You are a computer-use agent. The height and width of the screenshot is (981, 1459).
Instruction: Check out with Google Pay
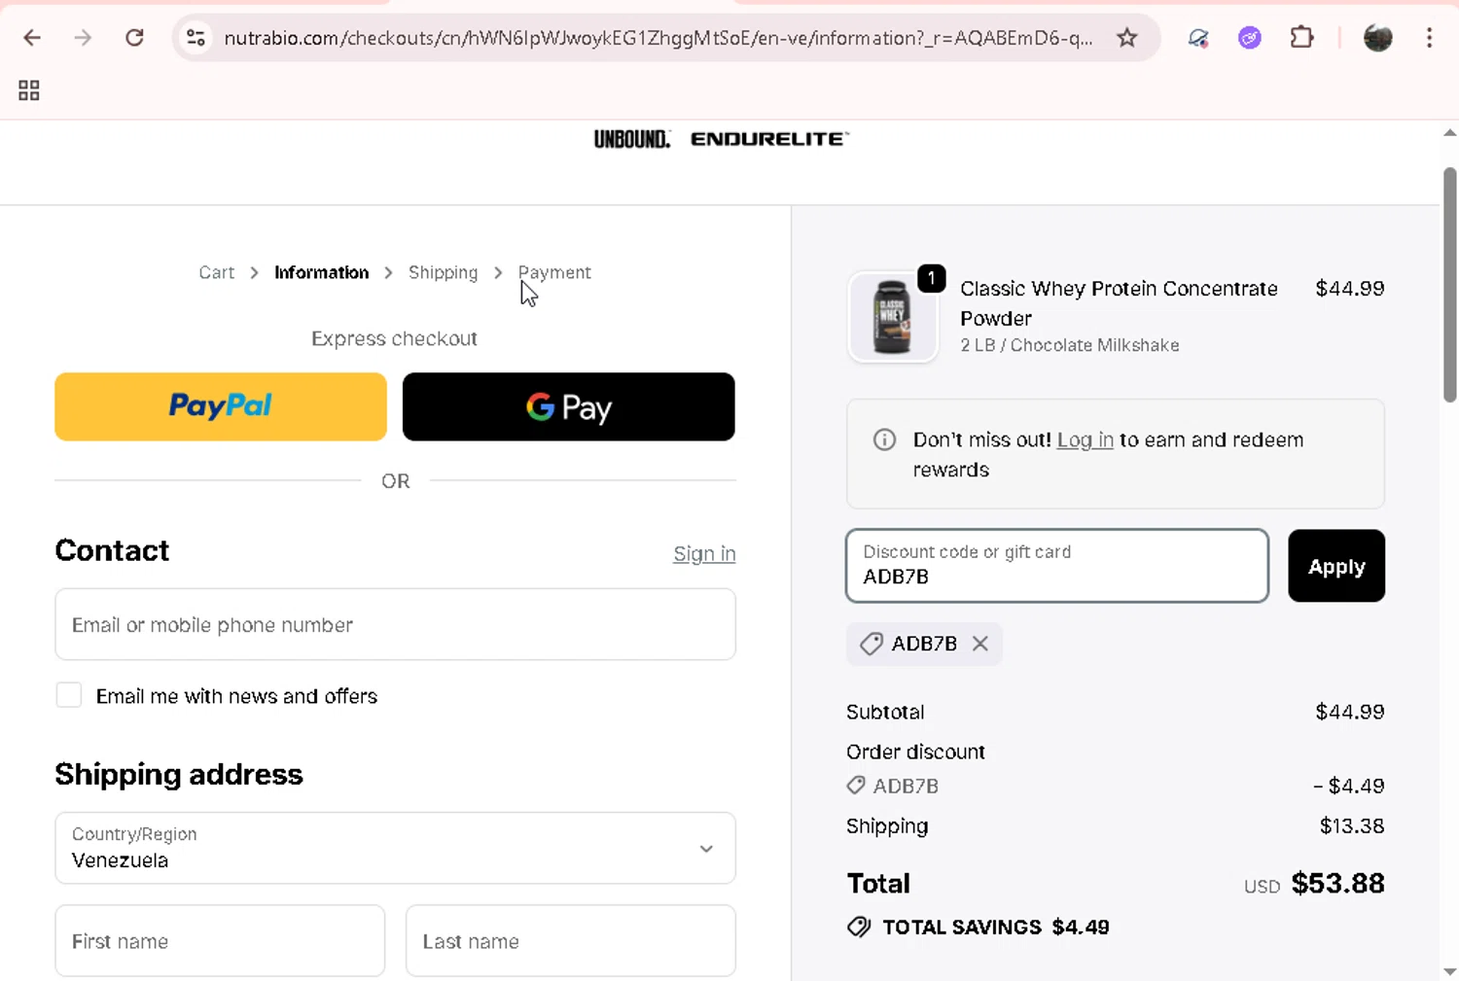point(569,406)
